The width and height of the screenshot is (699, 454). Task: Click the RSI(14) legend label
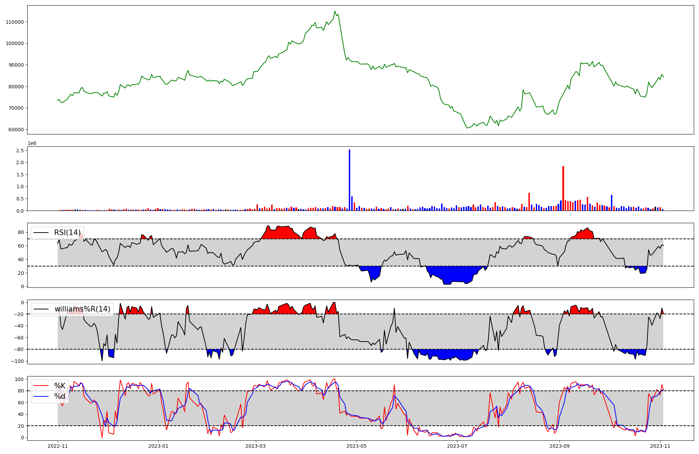pyautogui.click(x=67, y=233)
